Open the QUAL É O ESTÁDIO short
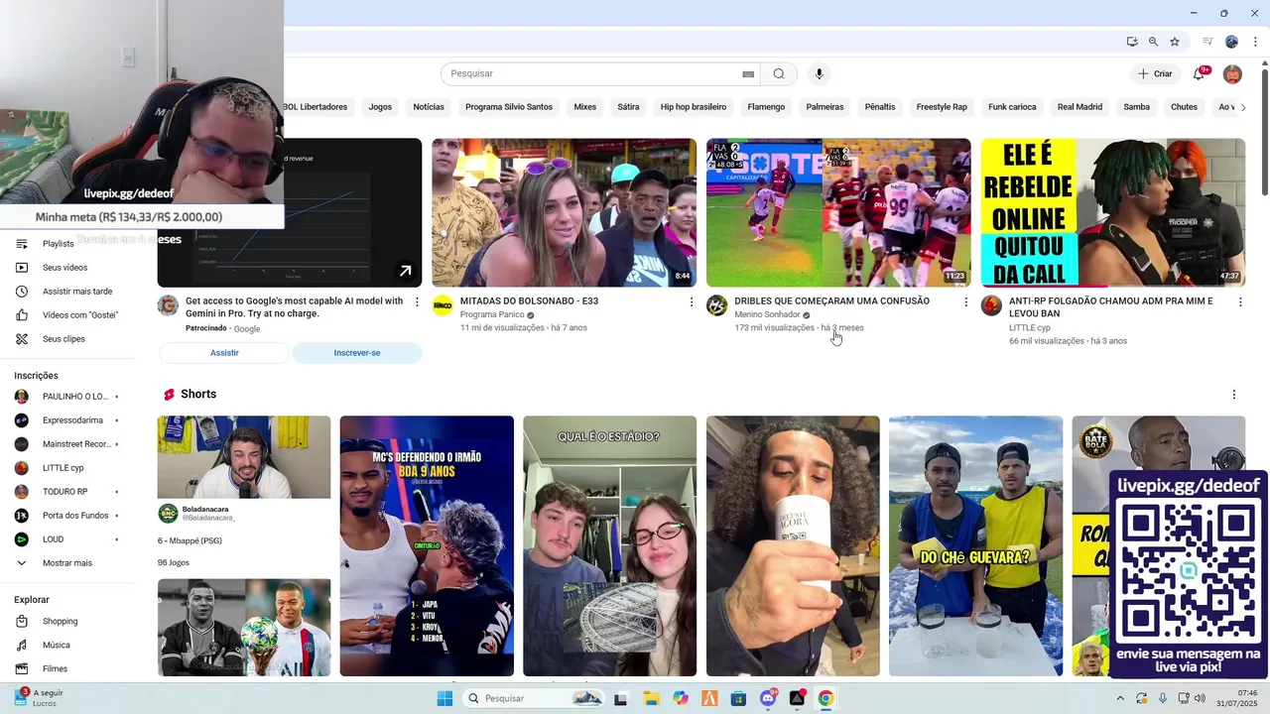Screen dimensions: 1270x714 (x=609, y=545)
